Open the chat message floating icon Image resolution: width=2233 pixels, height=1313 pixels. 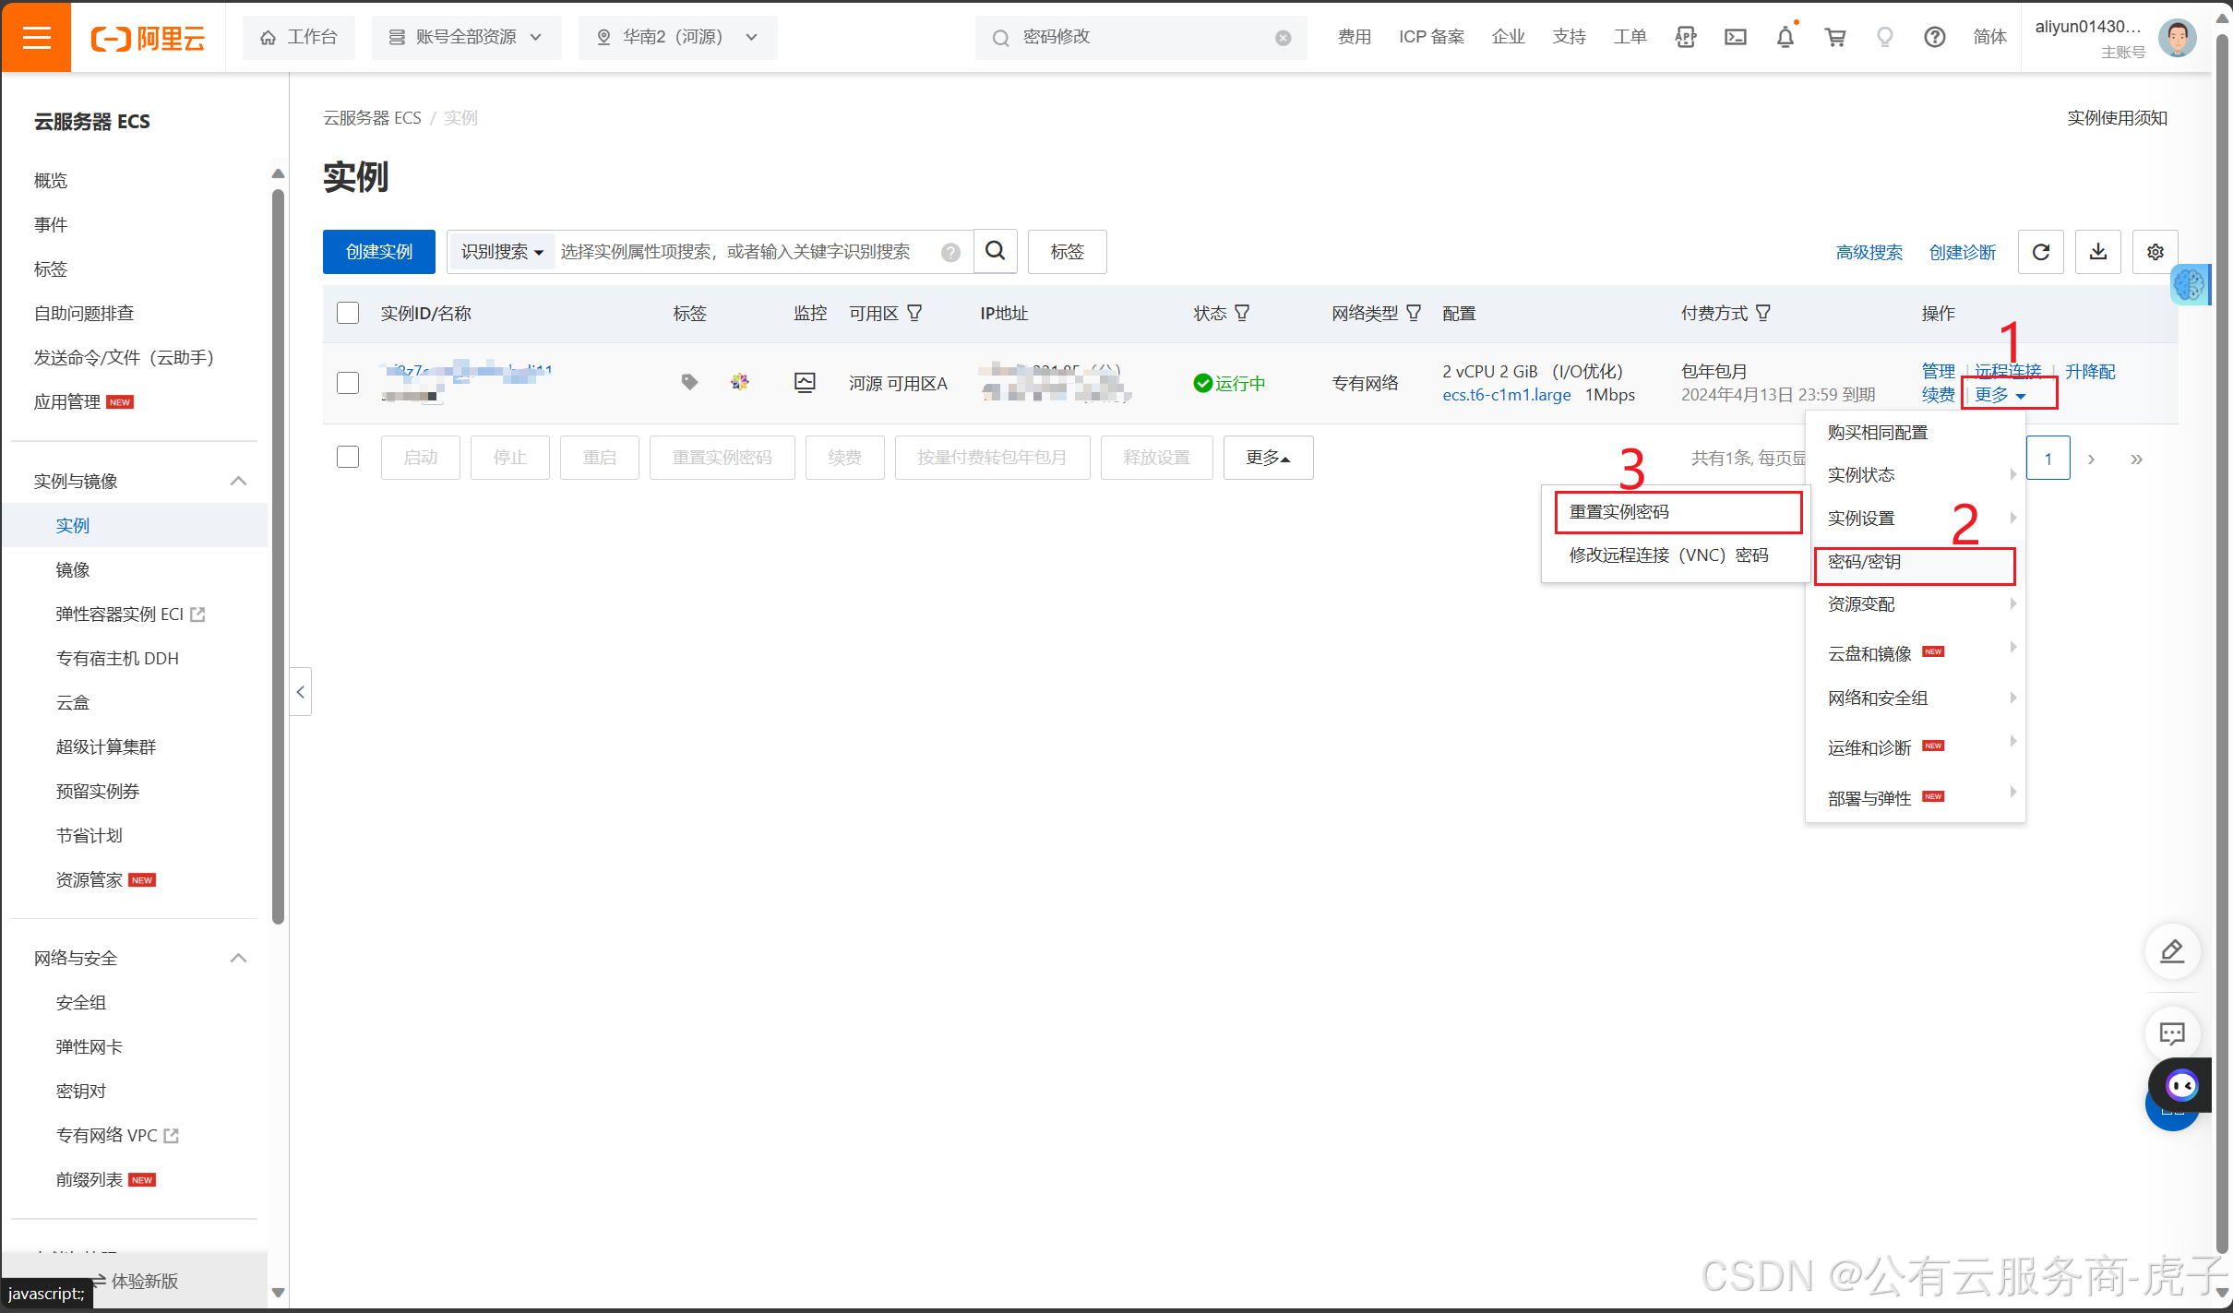(2172, 1033)
